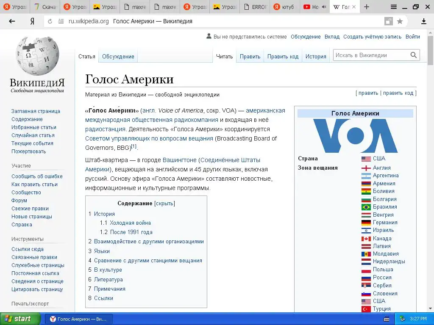Open Заглавная страница sidebar link
Viewport: 434px width, 325px height.
point(36,111)
